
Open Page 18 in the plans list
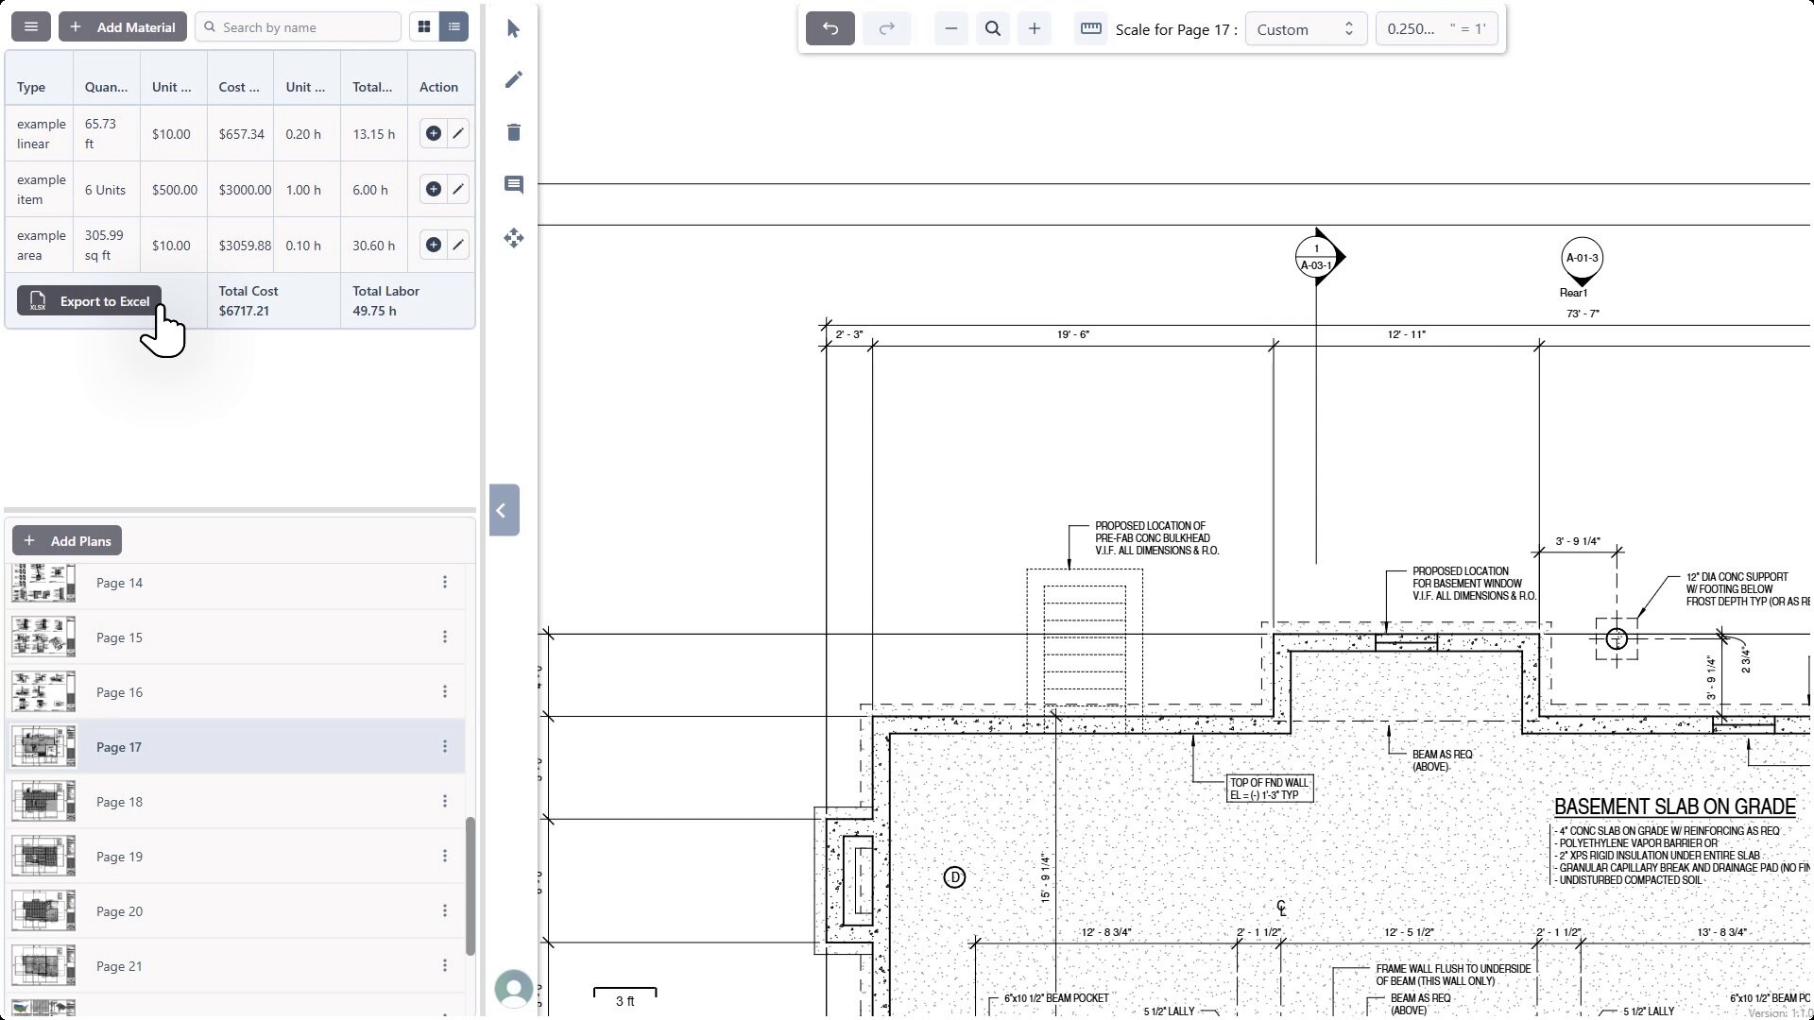click(236, 802)
